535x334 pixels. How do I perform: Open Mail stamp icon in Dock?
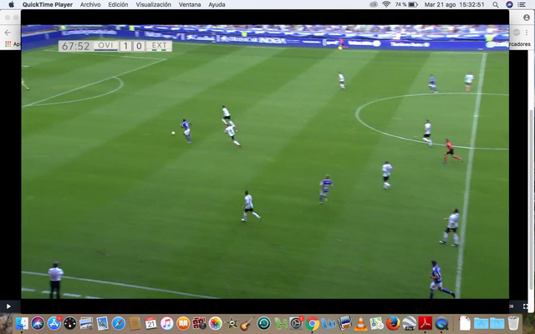pos(102,323)
